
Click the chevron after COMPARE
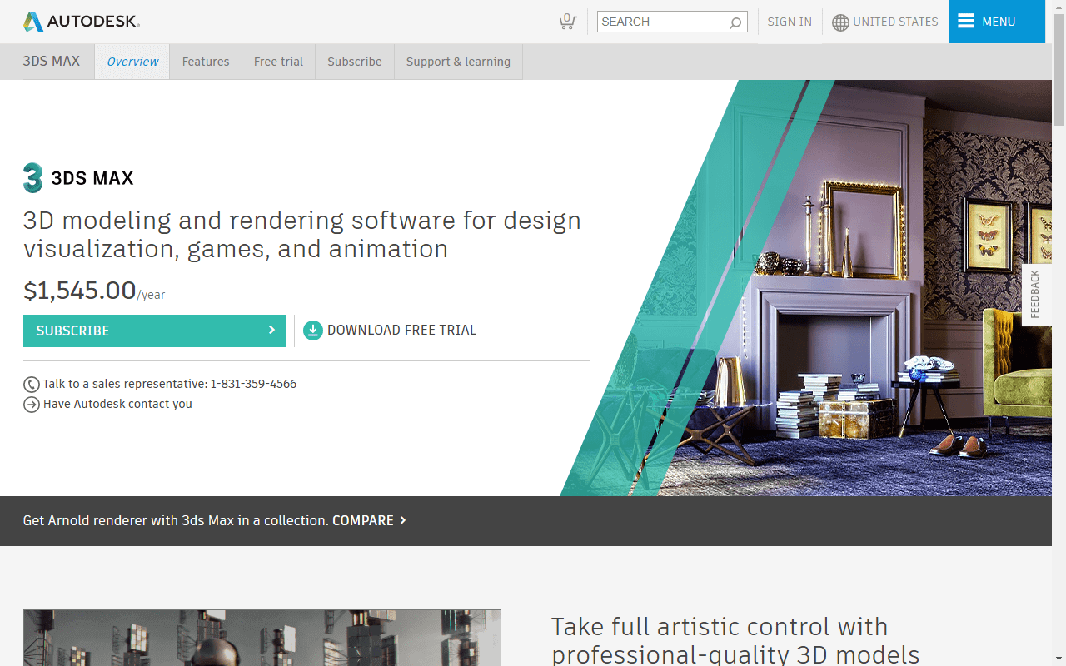pos(403,520)
